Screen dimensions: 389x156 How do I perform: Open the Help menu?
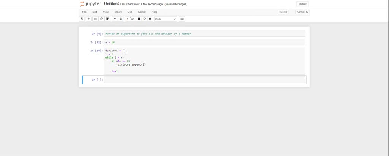tap(154, 12)
